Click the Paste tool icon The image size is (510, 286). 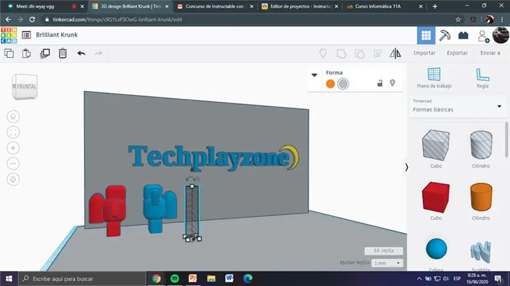coord(27,54)
